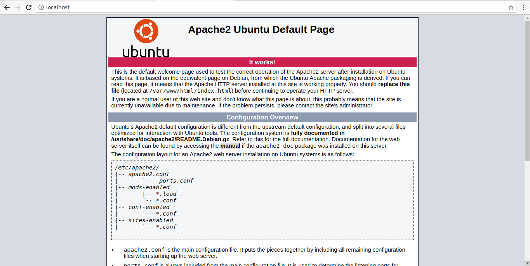The height and width of the screenshot is (266, 530).
Task: Click the /usr/share/doc/apache2/README.Debian.gz text
Action: [x=170, y=139]
